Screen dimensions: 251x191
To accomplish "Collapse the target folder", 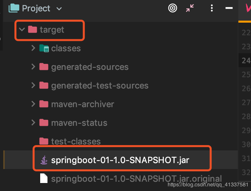I will pos(22,30).
